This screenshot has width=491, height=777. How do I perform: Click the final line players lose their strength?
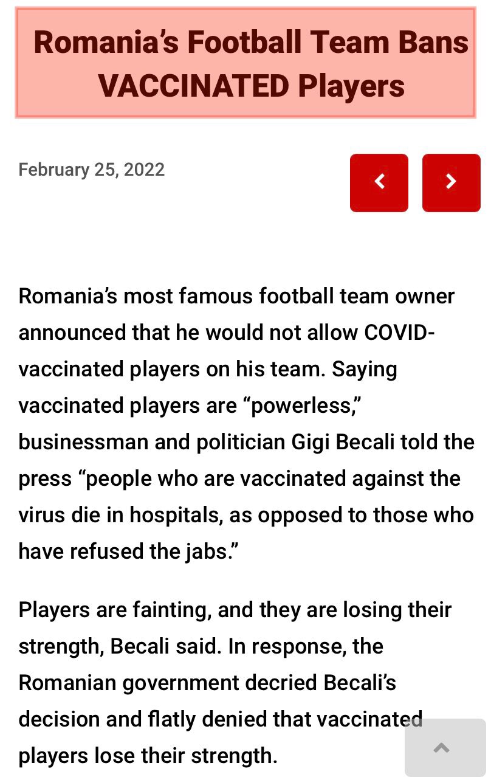[148, 756]
